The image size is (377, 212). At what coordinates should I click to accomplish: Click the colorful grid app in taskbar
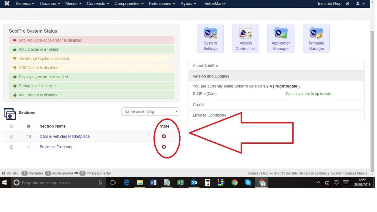click(x=221, y=182)
